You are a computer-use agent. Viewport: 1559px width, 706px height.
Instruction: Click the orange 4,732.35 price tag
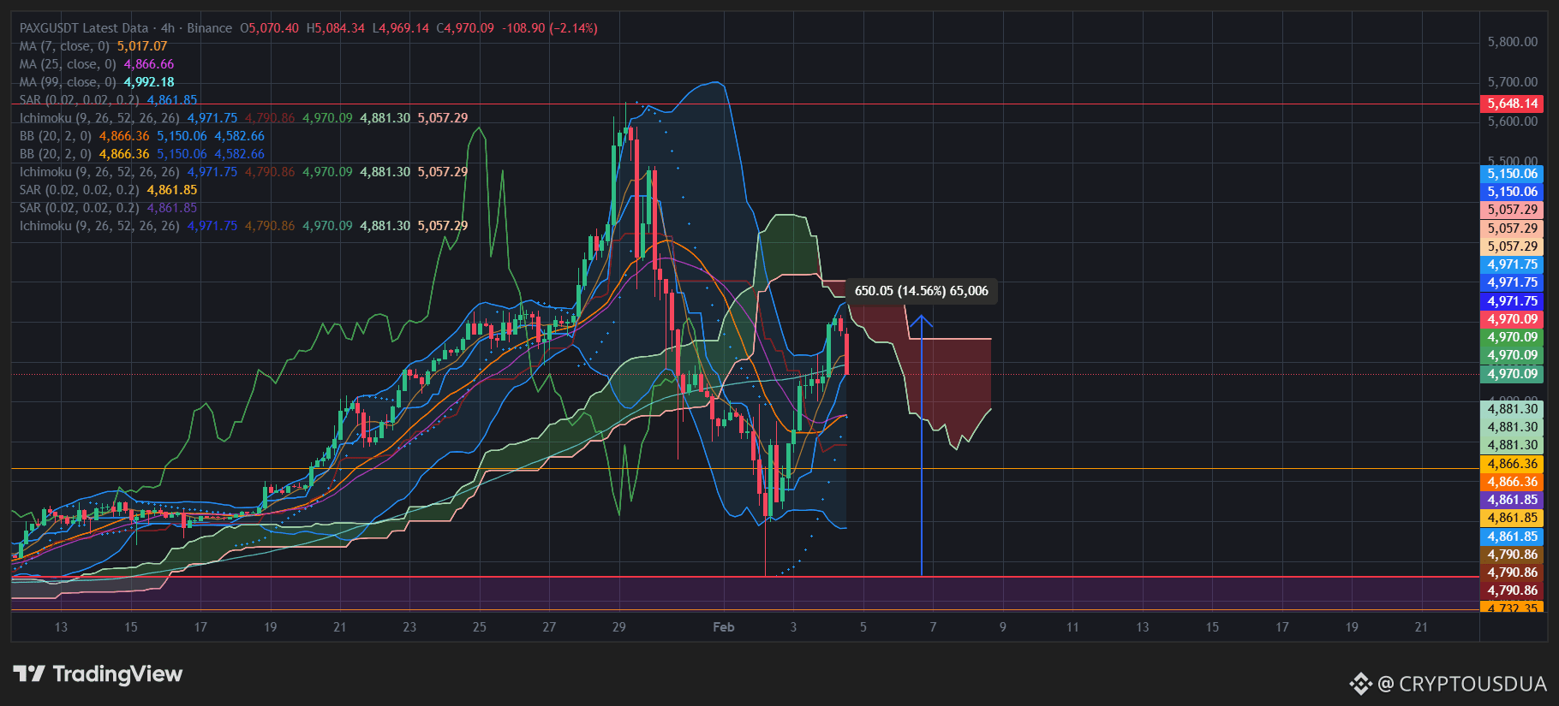[x=1512, y=608]
